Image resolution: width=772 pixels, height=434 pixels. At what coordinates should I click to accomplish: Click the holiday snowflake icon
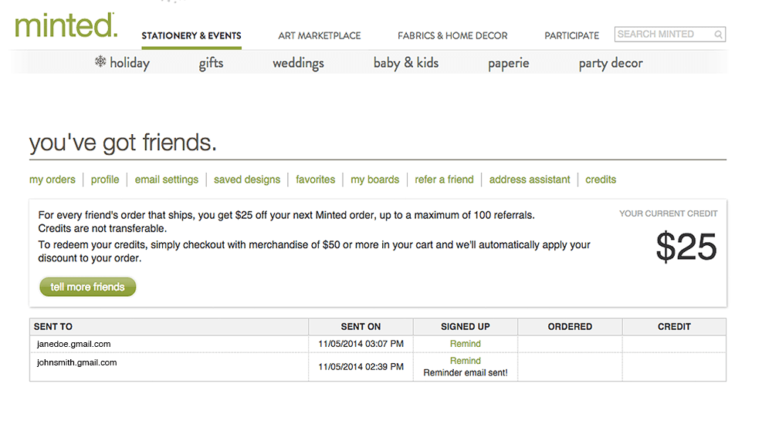pyautogui.click(x=100, y=62)
